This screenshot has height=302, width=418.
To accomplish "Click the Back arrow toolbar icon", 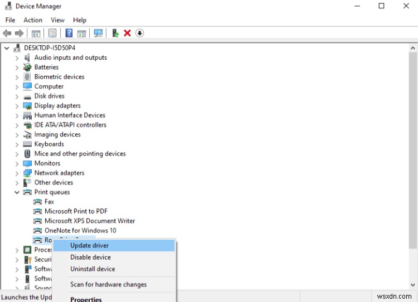I will point(7,33).
